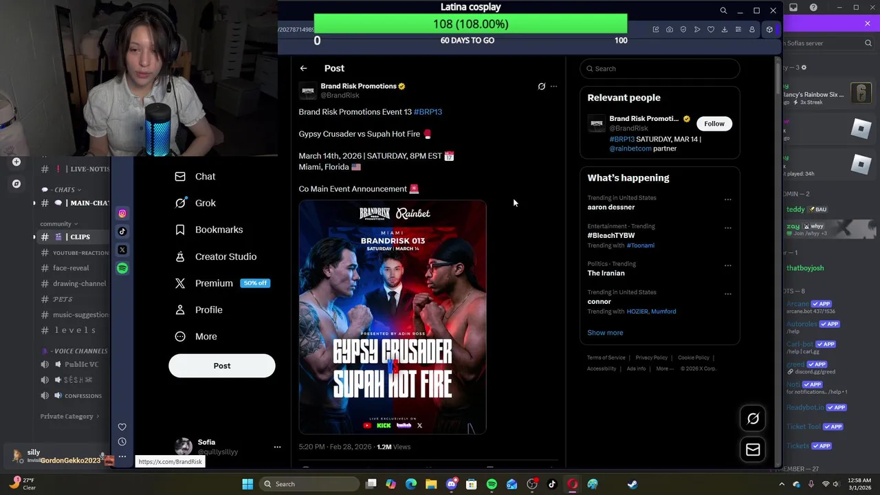
Task: Click the #BRP13 hashtag in the post text
Action: point(428,112)
